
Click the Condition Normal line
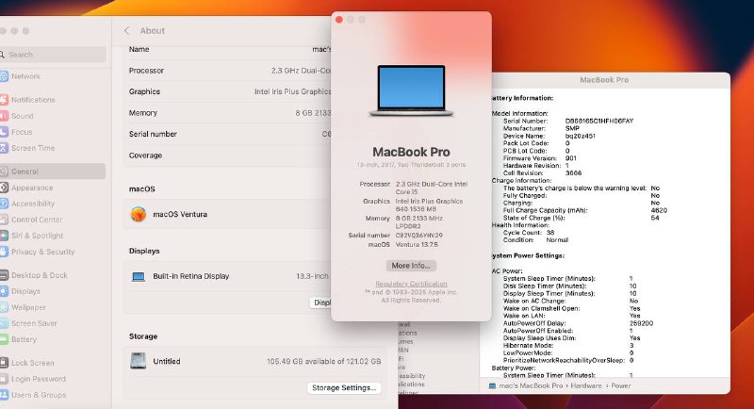click(535, 239)
